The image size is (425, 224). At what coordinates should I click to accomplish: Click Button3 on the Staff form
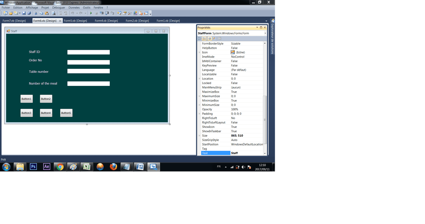(x=27, y=113)
